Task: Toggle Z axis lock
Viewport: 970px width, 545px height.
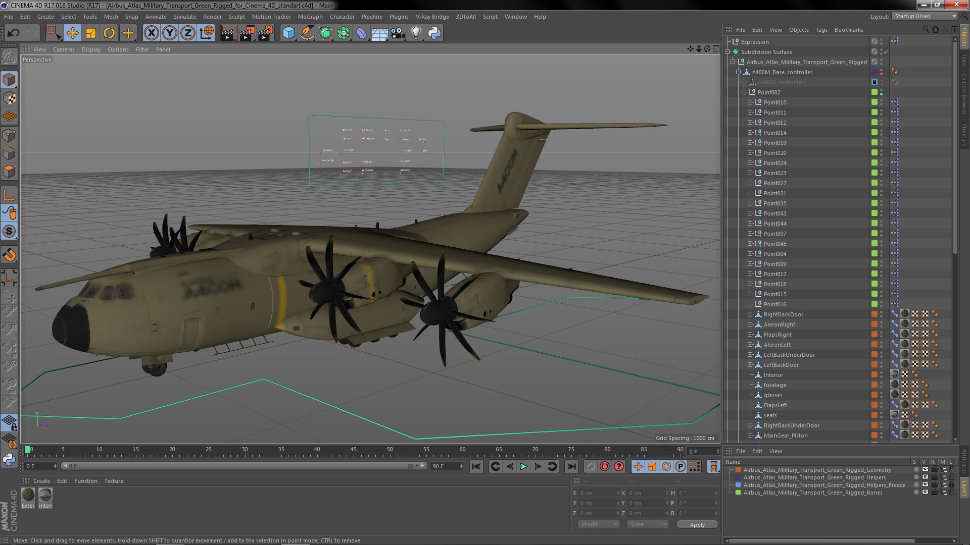Action: [x=188, y=33]
